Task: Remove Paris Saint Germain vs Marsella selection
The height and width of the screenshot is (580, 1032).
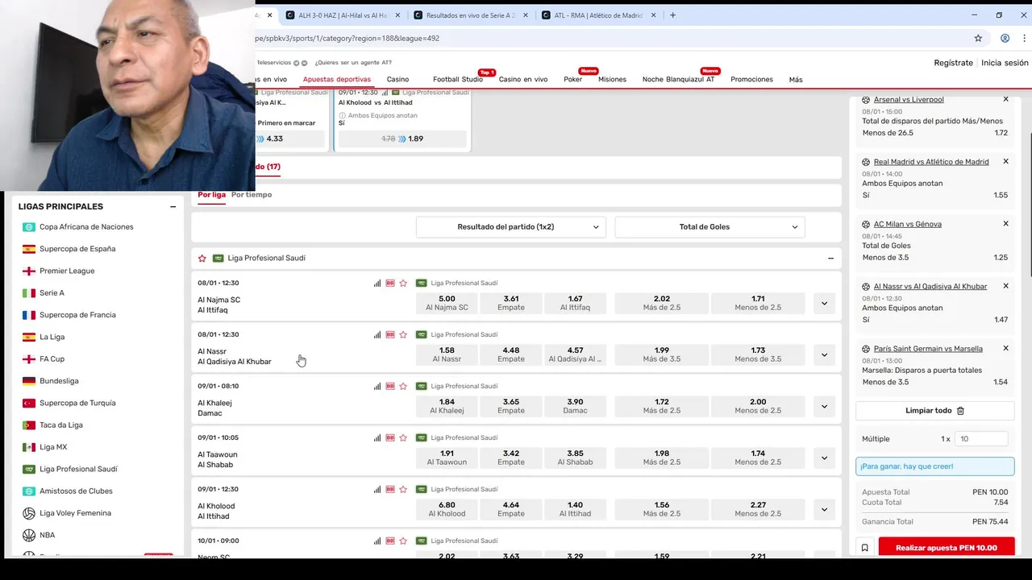Action: click(1005, 348)
